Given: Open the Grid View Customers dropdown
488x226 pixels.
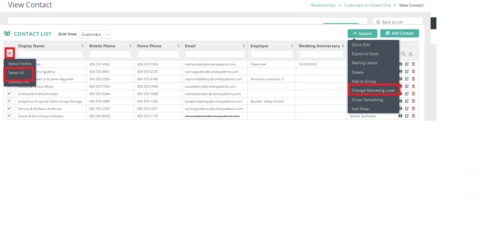Looking at the screenshot, I should (x=95, y=35).
